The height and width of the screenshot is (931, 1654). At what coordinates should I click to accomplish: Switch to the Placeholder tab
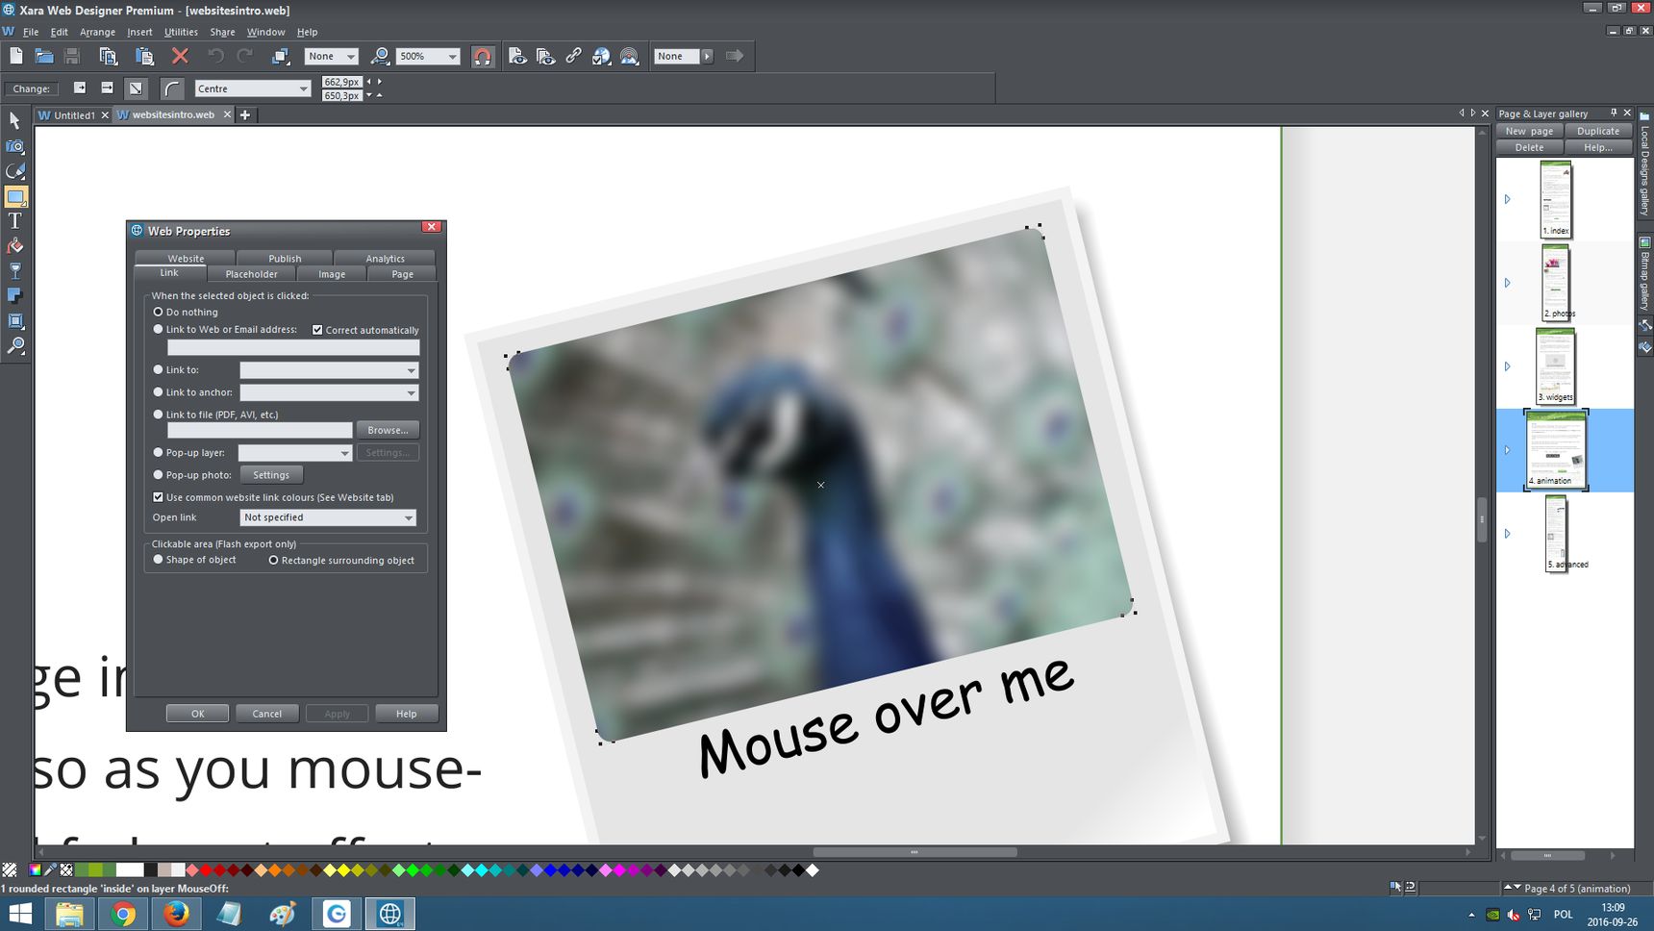[x=251, y=274]
